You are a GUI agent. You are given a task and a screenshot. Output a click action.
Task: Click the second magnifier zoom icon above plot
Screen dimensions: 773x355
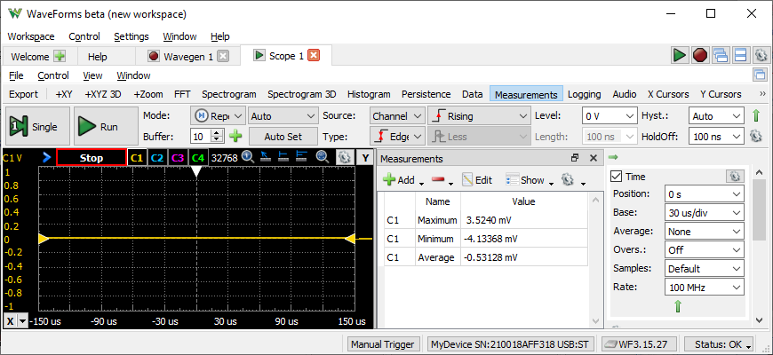point(323,157)
